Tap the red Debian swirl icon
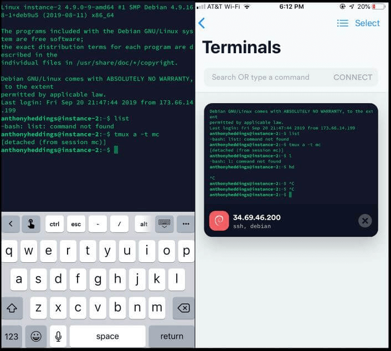The width and height of the screenshot is (391, 351). [x=219, y=221]
